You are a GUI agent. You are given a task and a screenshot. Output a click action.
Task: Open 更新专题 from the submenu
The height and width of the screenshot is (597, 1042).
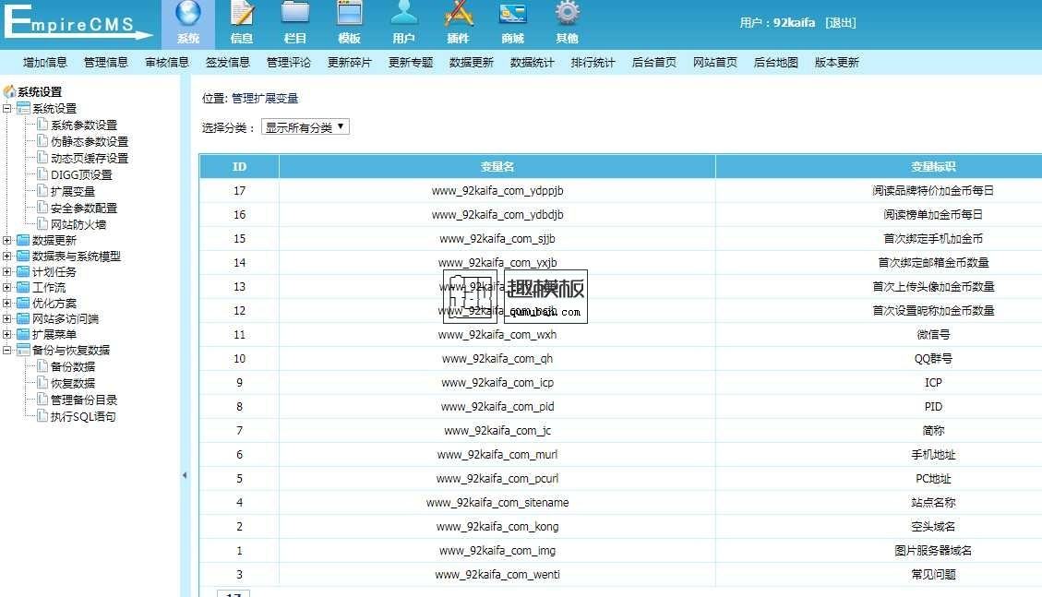[411, 63]
